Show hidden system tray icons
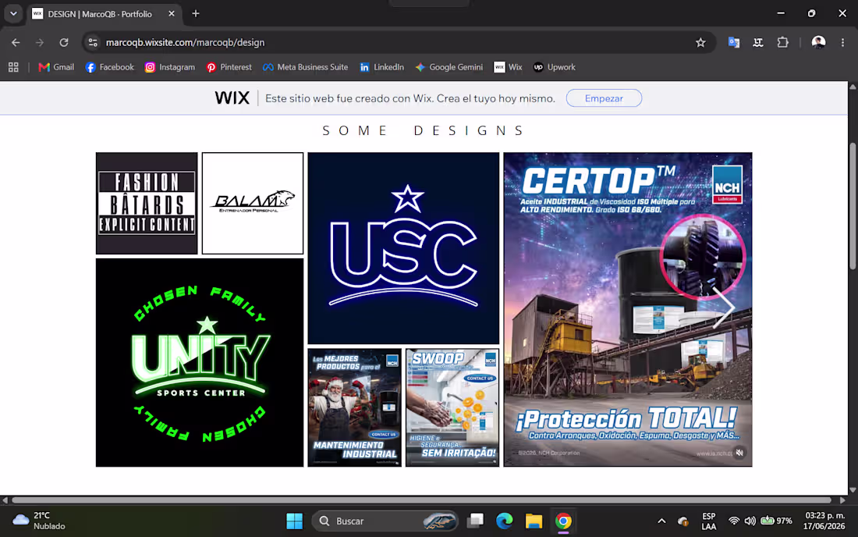This screenshot has width=858, height=537. [661, 521]
